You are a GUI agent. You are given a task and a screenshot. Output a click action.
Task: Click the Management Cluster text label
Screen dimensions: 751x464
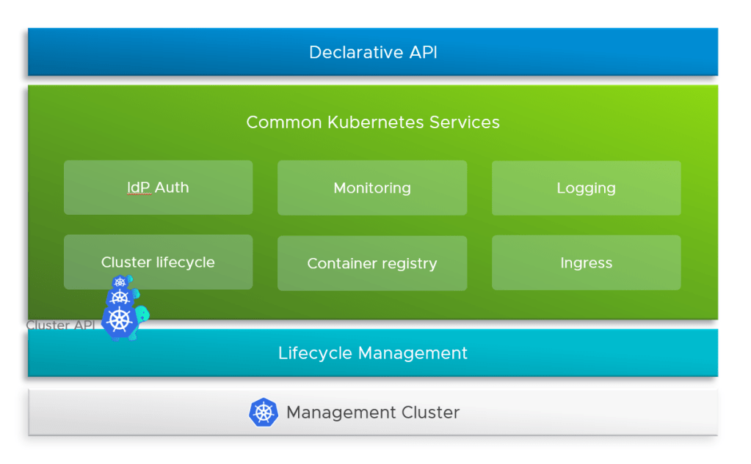pos(373,413)
